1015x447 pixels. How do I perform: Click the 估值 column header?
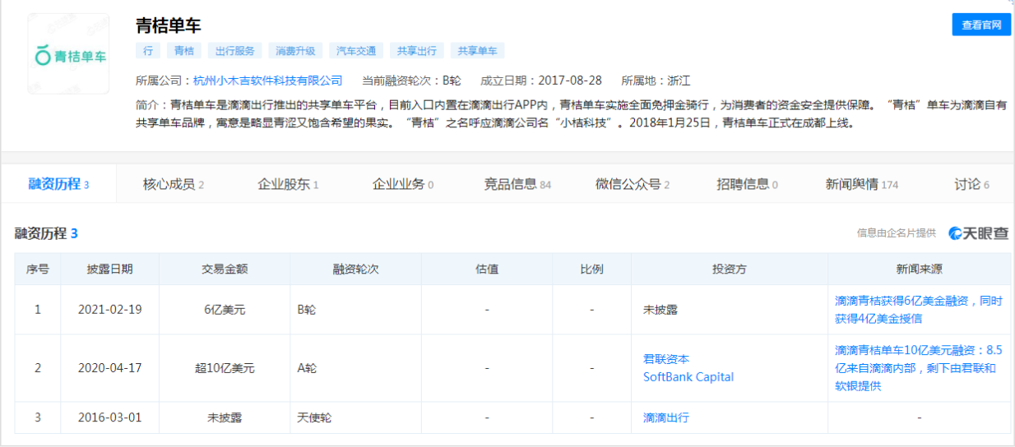point(487,270)
